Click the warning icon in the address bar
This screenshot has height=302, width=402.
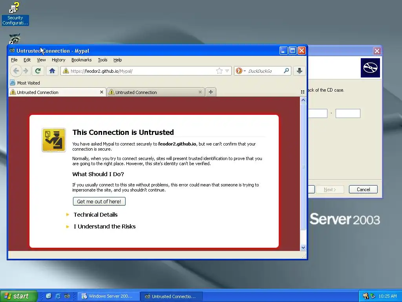point(66,71)
